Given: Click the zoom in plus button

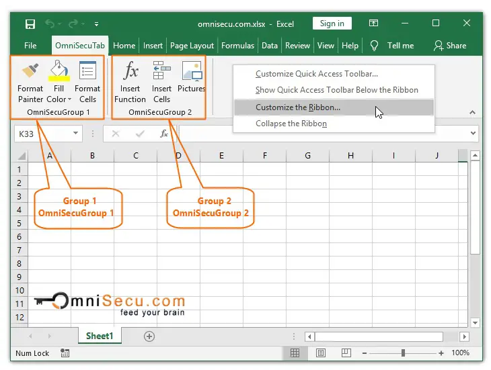Looking at the screenshot, I should pos(441,353).
